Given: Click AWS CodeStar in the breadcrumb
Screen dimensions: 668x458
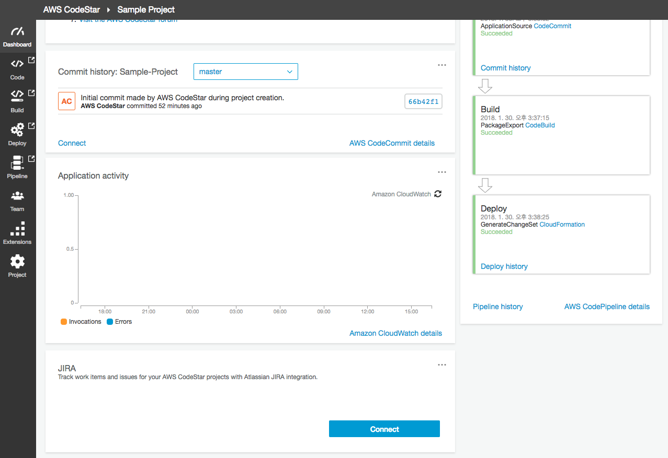Looking at the screenshot, I should [71, 9].
